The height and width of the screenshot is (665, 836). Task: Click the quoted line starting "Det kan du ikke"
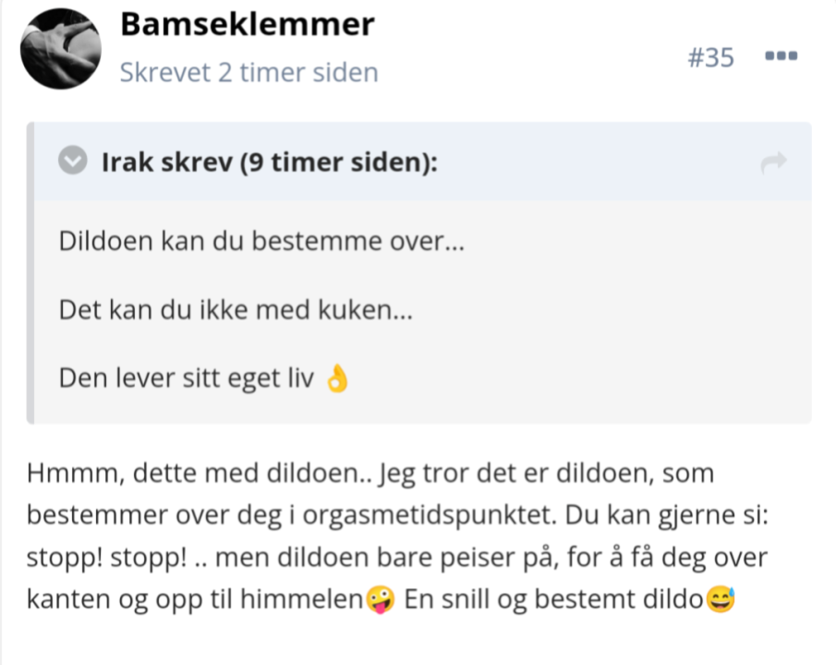click(235, 309)
